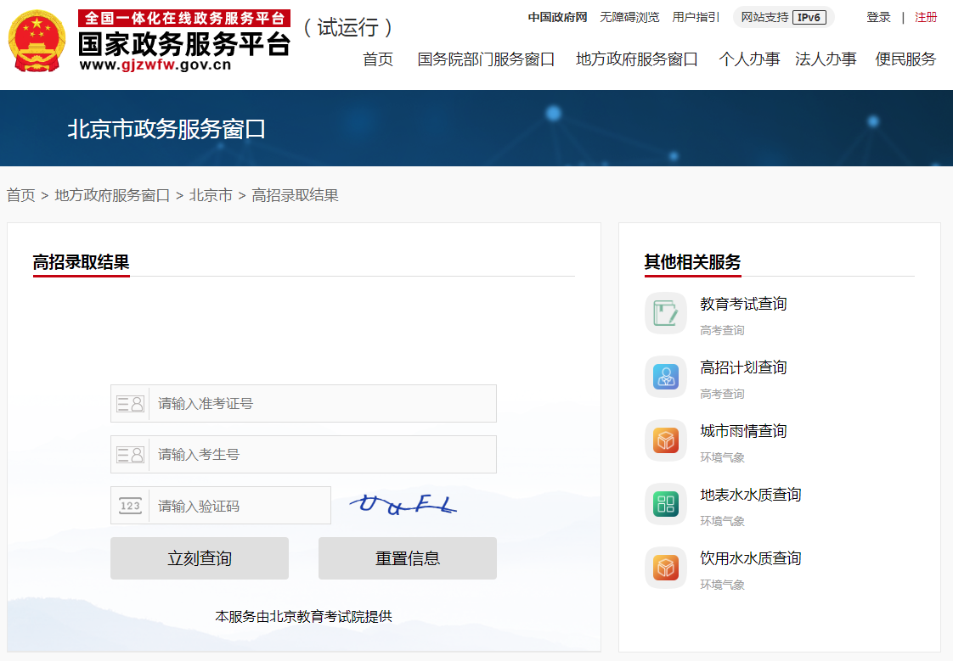Open the 高招计划查询 blue person icon
Viewport: 953px width, 661px height.
pyautogui.click(x=666, y=377)
